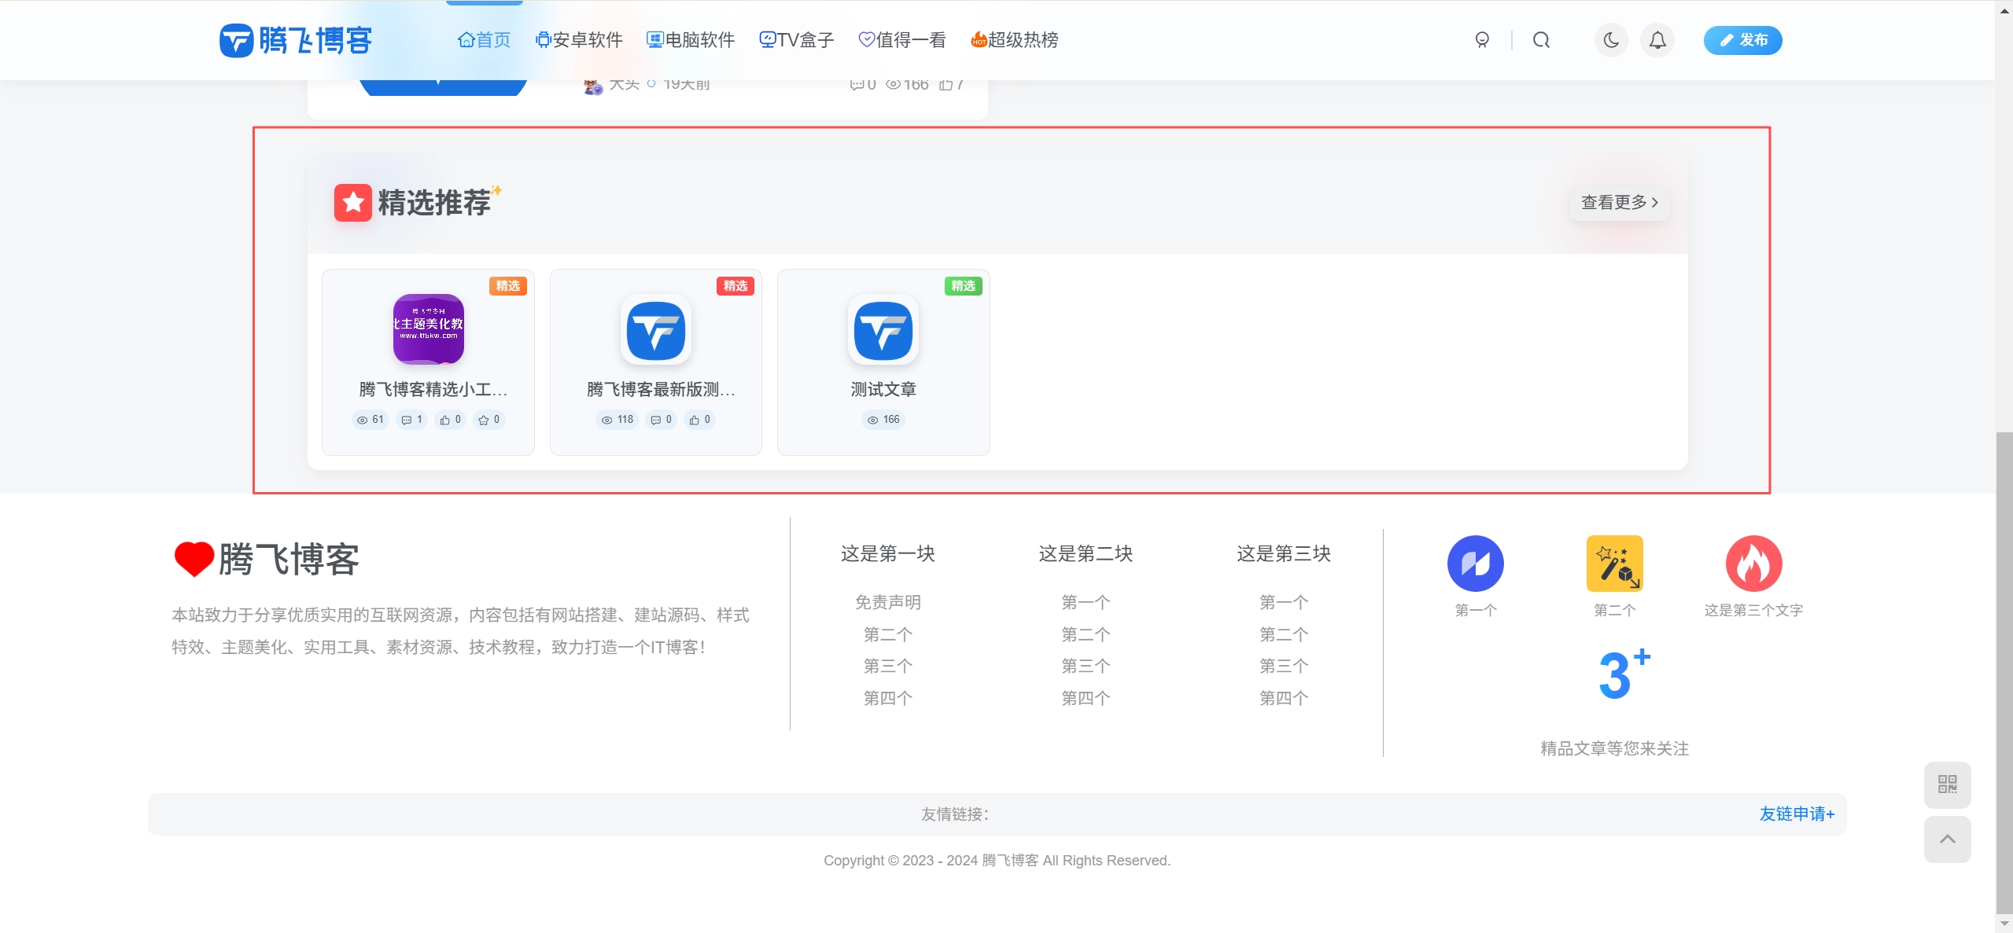Click the star icon beside 精选推荐
The height and width of the screenshot is (933, 2013).
point(352,202)
